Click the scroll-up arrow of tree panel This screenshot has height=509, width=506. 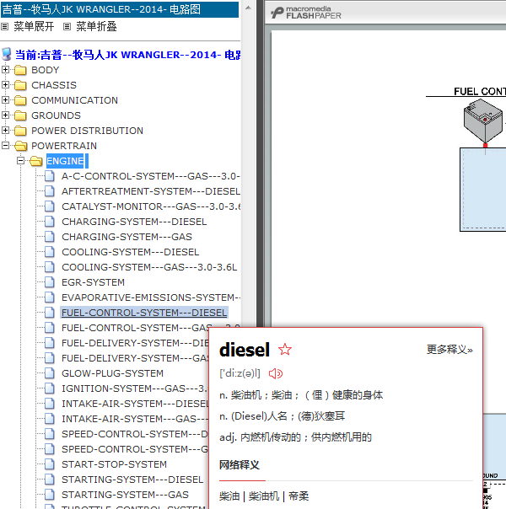[x=248, y=8]
